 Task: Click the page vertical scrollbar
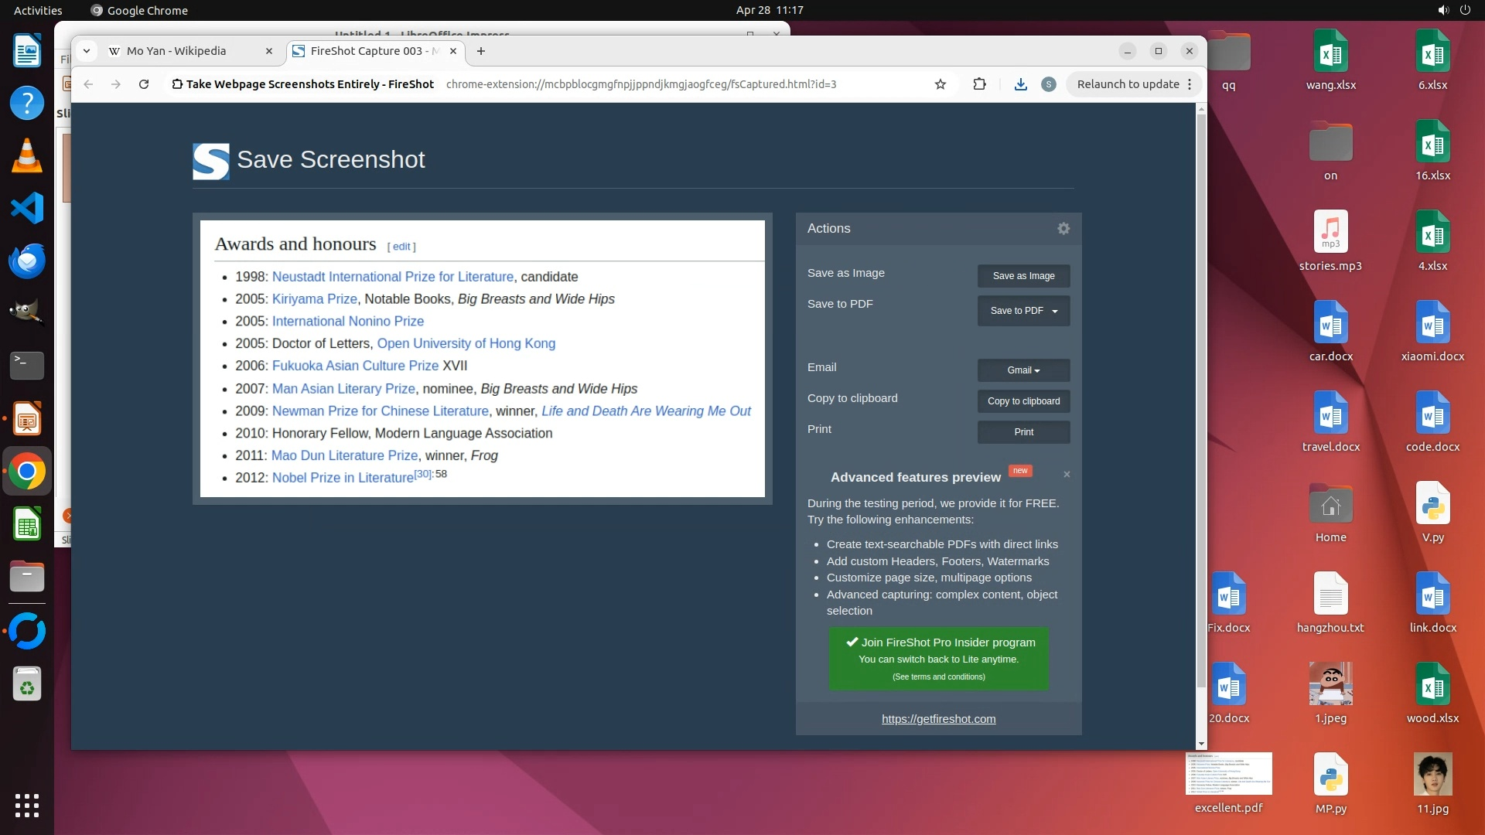1201,402
